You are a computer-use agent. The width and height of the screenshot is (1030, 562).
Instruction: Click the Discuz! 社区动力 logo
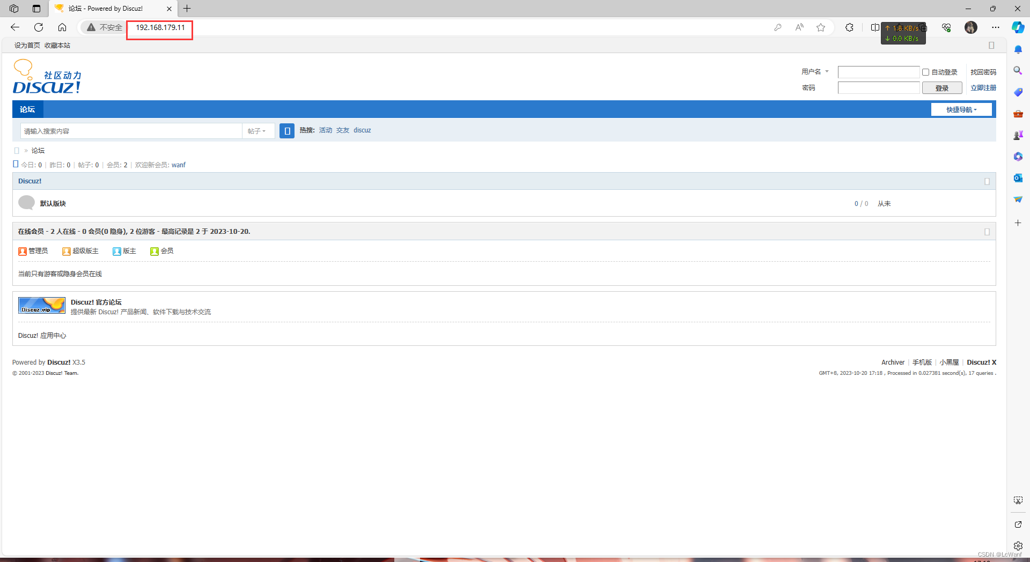[x=47, y=77]
